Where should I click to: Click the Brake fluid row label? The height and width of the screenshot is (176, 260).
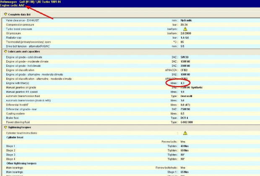coord(12,118)
